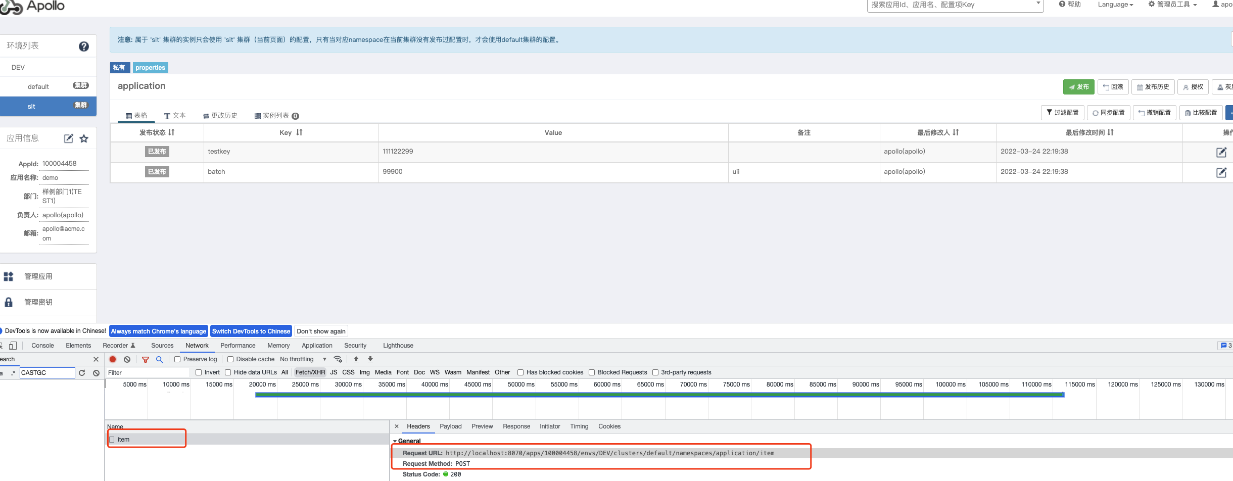Screen dimensions: 1233x481
Task: Click the network filter funnel icon
Action: point(146,359)
